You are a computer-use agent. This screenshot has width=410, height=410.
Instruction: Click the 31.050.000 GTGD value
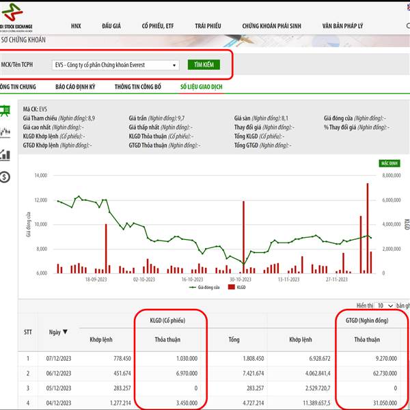click(x=385, y=403)
